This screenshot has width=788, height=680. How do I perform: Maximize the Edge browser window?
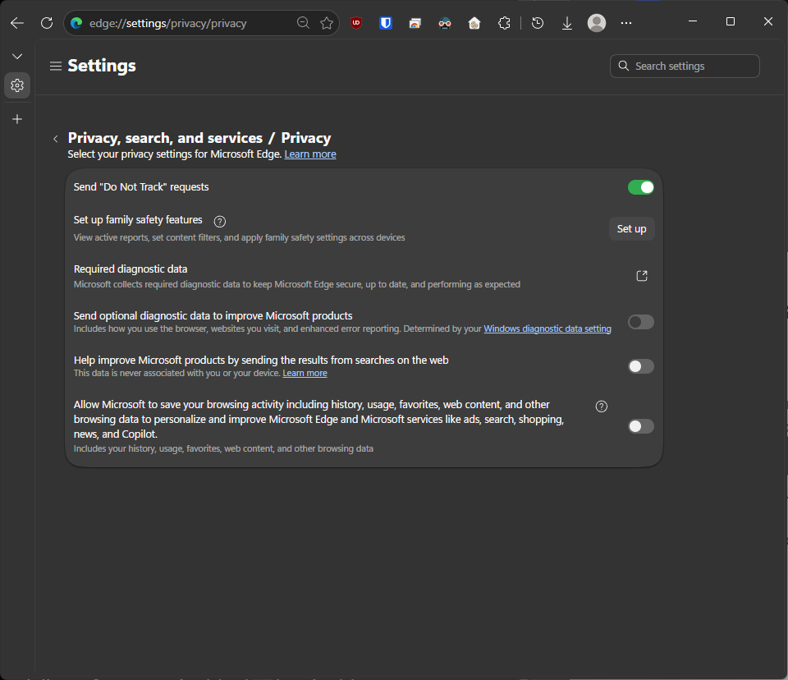pyautogui.click(x=731, y=21)
